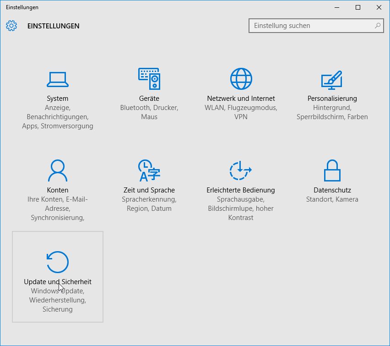Click 'Anzeige, Benachrichtigungen, Apps, Stromversorgung' description

(58, 117)
